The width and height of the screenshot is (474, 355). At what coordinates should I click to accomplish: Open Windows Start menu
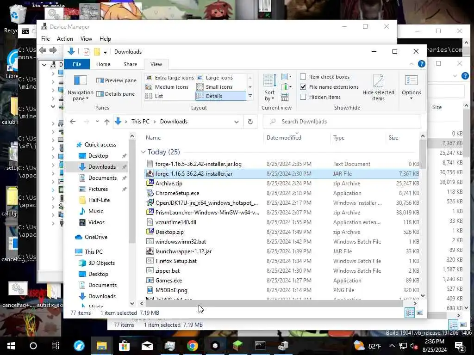coord(11,346)
